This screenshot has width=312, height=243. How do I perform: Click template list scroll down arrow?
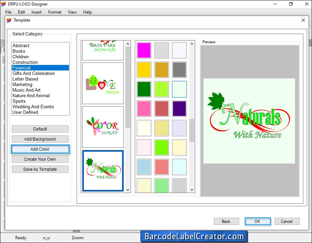coord(128,190)
